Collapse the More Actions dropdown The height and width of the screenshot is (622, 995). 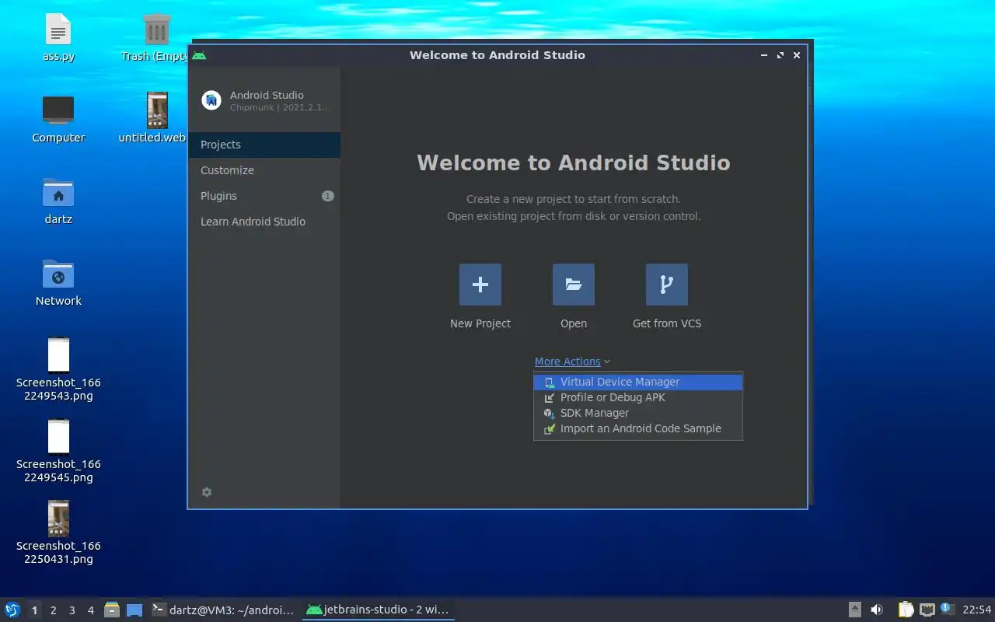click(x=572, y=362)
